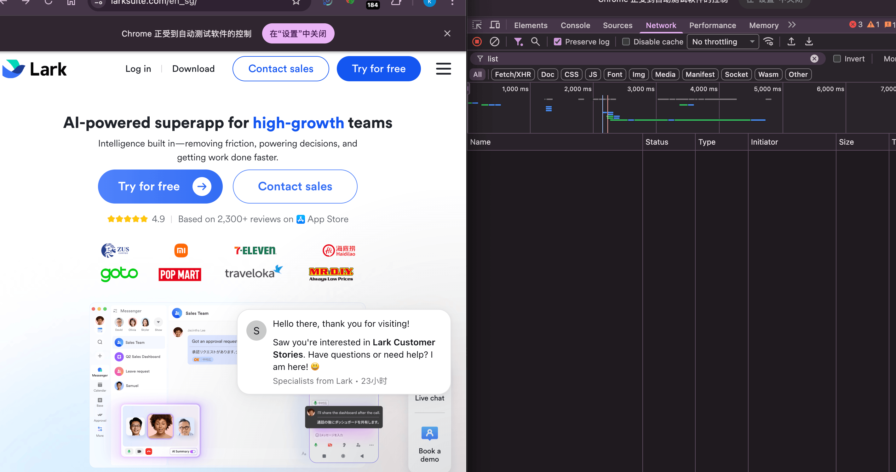Click the Download link
Image resolution: width=896 pixels, height=472 pixels.
(x=193, y=69)
